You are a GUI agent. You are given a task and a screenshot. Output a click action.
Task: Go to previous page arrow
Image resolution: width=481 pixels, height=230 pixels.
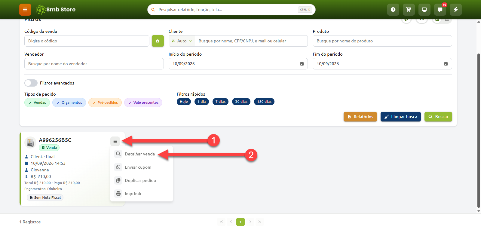[231, 222]
